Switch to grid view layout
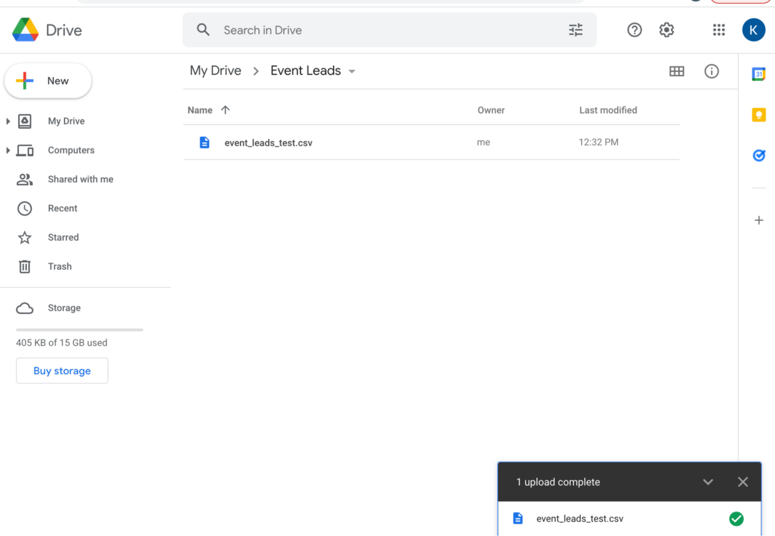This screenshot has height=536, width=775. 677,71
